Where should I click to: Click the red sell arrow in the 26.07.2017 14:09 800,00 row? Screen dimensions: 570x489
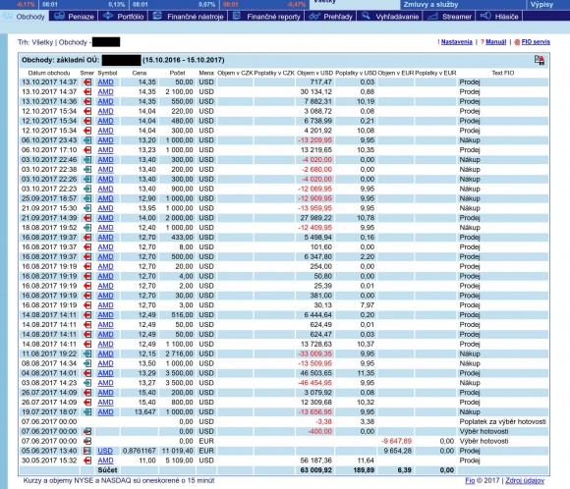[x=87, y=403]
